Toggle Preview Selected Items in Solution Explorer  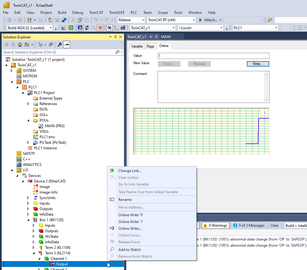point(67,45)
